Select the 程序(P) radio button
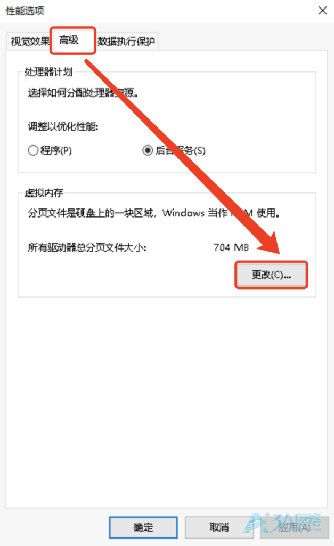This screenshot has width=334, height=546. pos(33,150)
